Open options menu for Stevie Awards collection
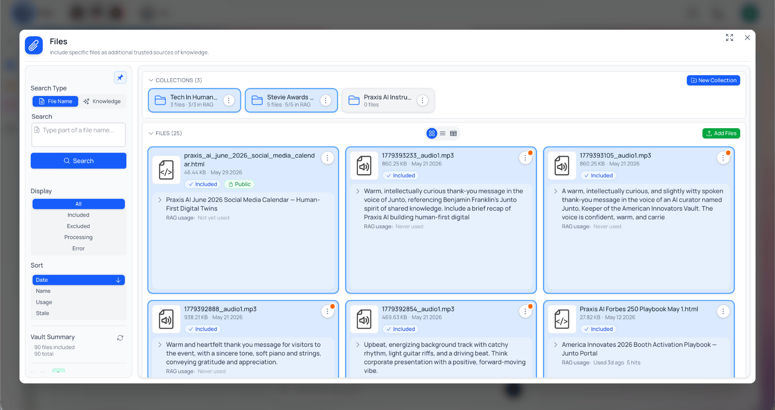This screenshot has width=775, height=410. click(x=325, y=101)
